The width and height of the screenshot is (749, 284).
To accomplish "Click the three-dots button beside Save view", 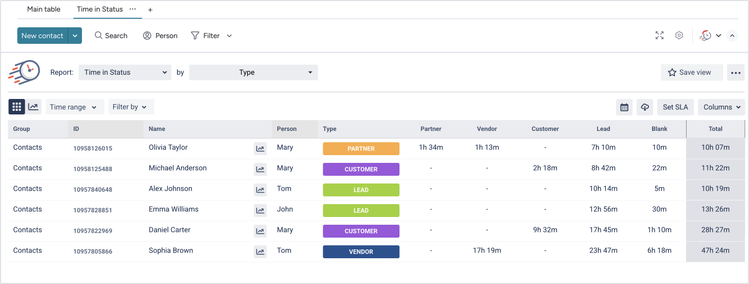I will click(x=736, y=73).
